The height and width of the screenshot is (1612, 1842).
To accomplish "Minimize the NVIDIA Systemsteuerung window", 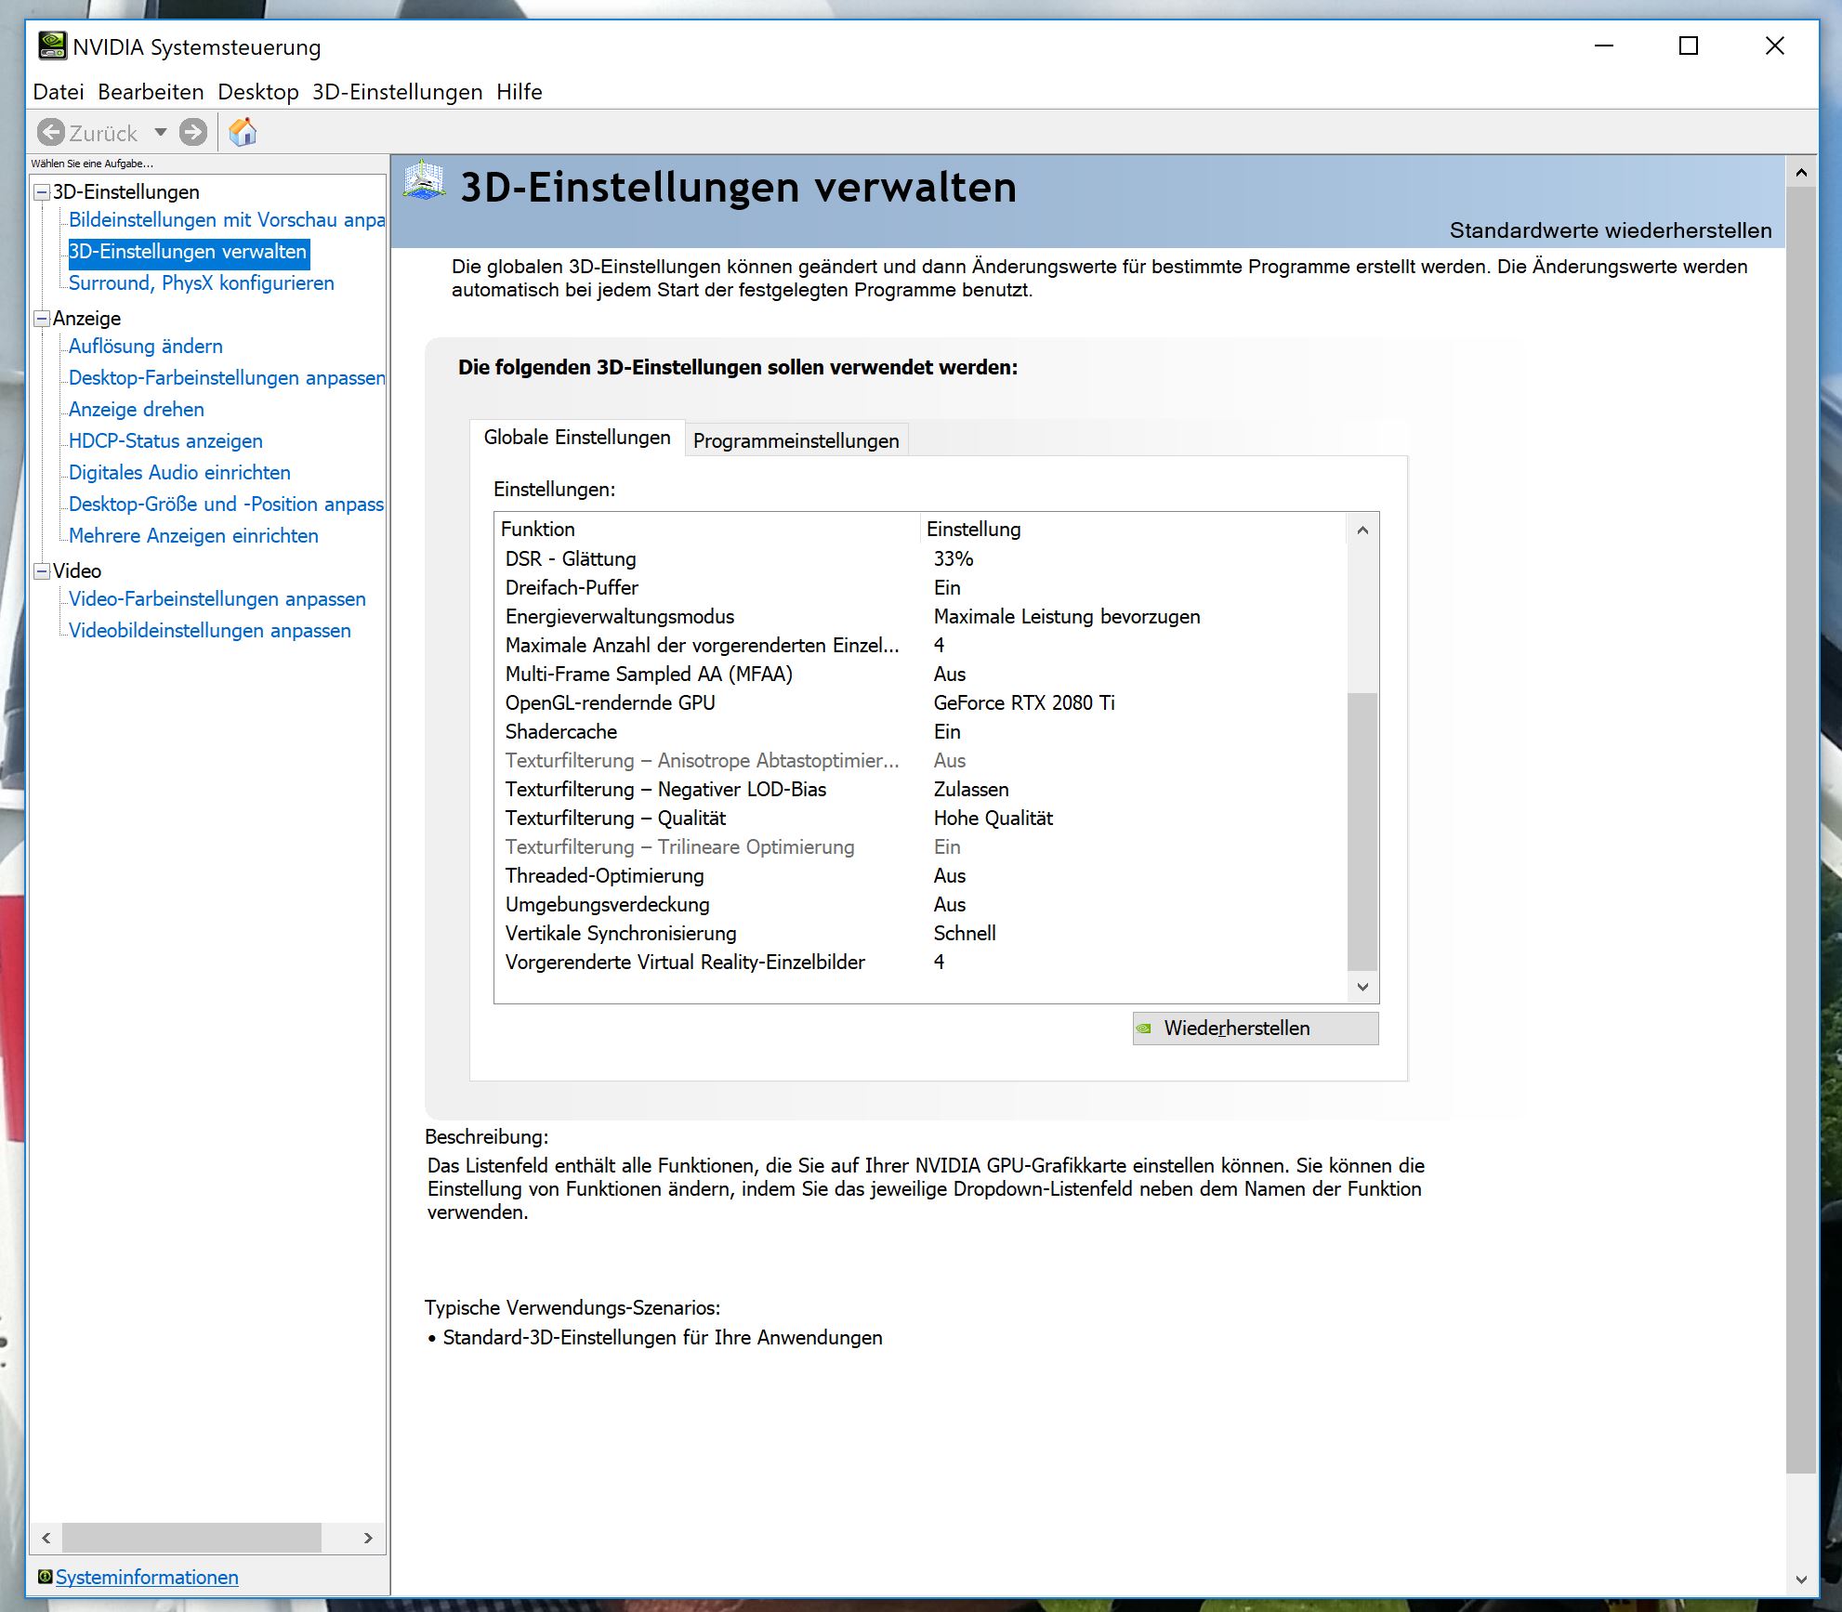I will coord(1604,46).
